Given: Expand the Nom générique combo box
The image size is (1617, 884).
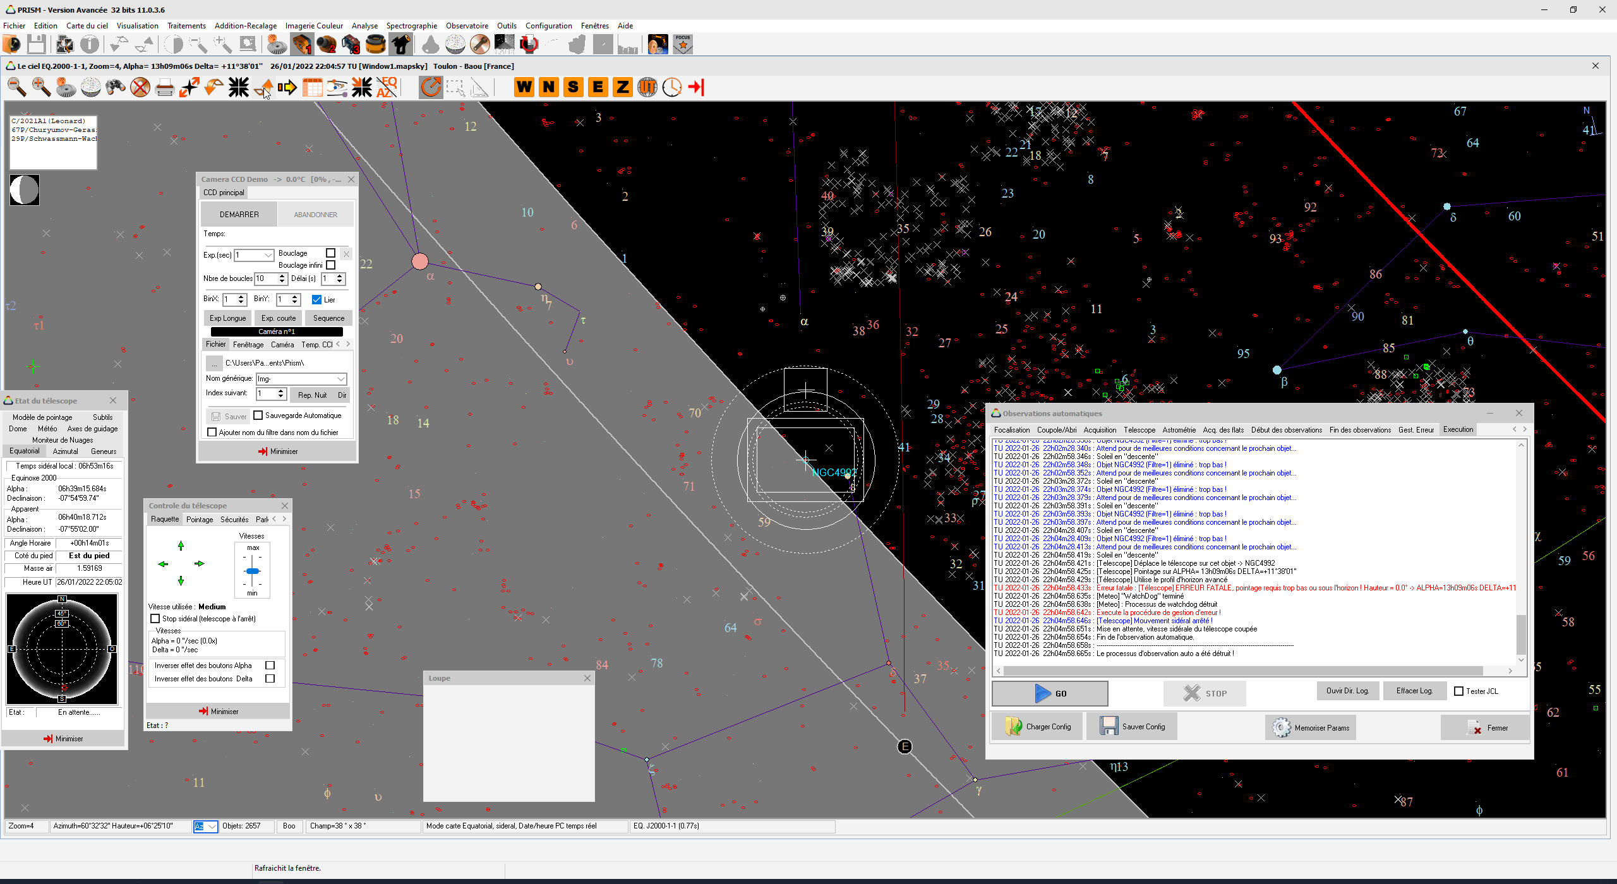Looking at the screenshot, I should tap(340, 379).
